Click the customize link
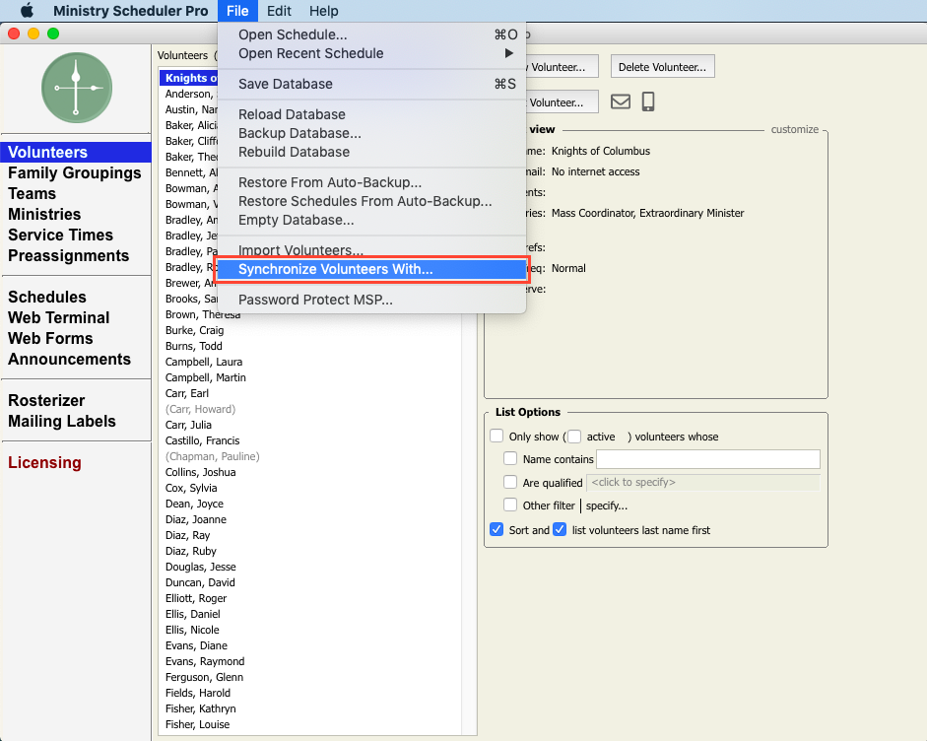 pyautogui.click(x=795, y=129)
